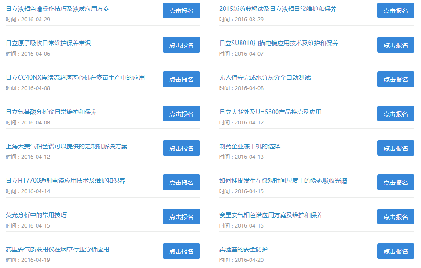Image resolution: width=421 pixels, height=268 pixels.
Task: Select date text 时间：2016-04-14
Action: tap(28, 191)
